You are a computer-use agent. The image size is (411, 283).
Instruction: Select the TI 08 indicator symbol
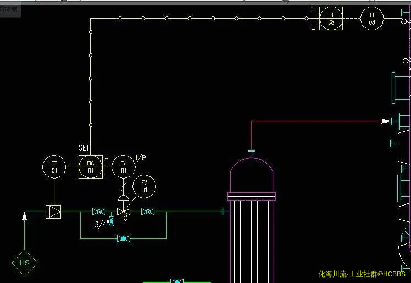331,18
